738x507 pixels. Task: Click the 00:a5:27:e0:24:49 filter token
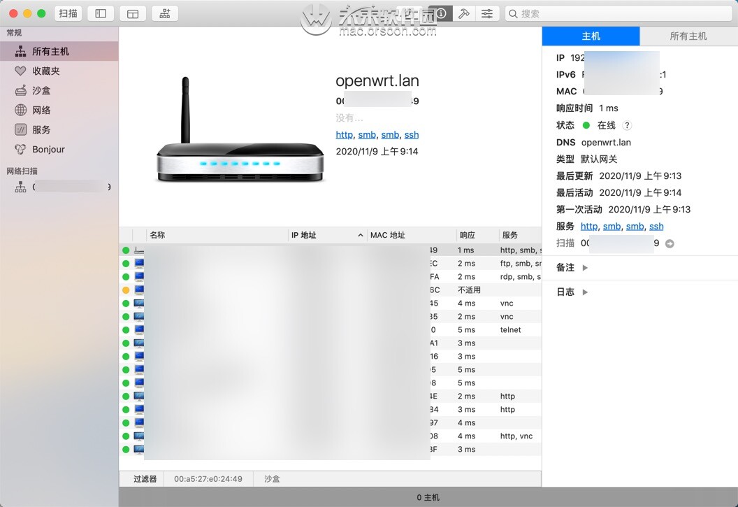[208, 479]
